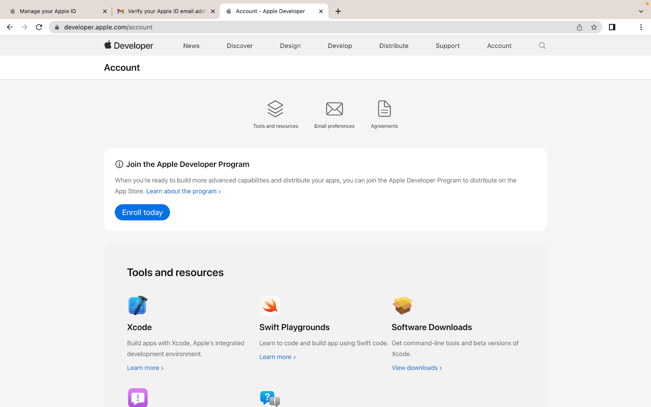This screenshot has height=407, width=651.
Task: Click the lock icon in address bar
Action: click(57, 27)
